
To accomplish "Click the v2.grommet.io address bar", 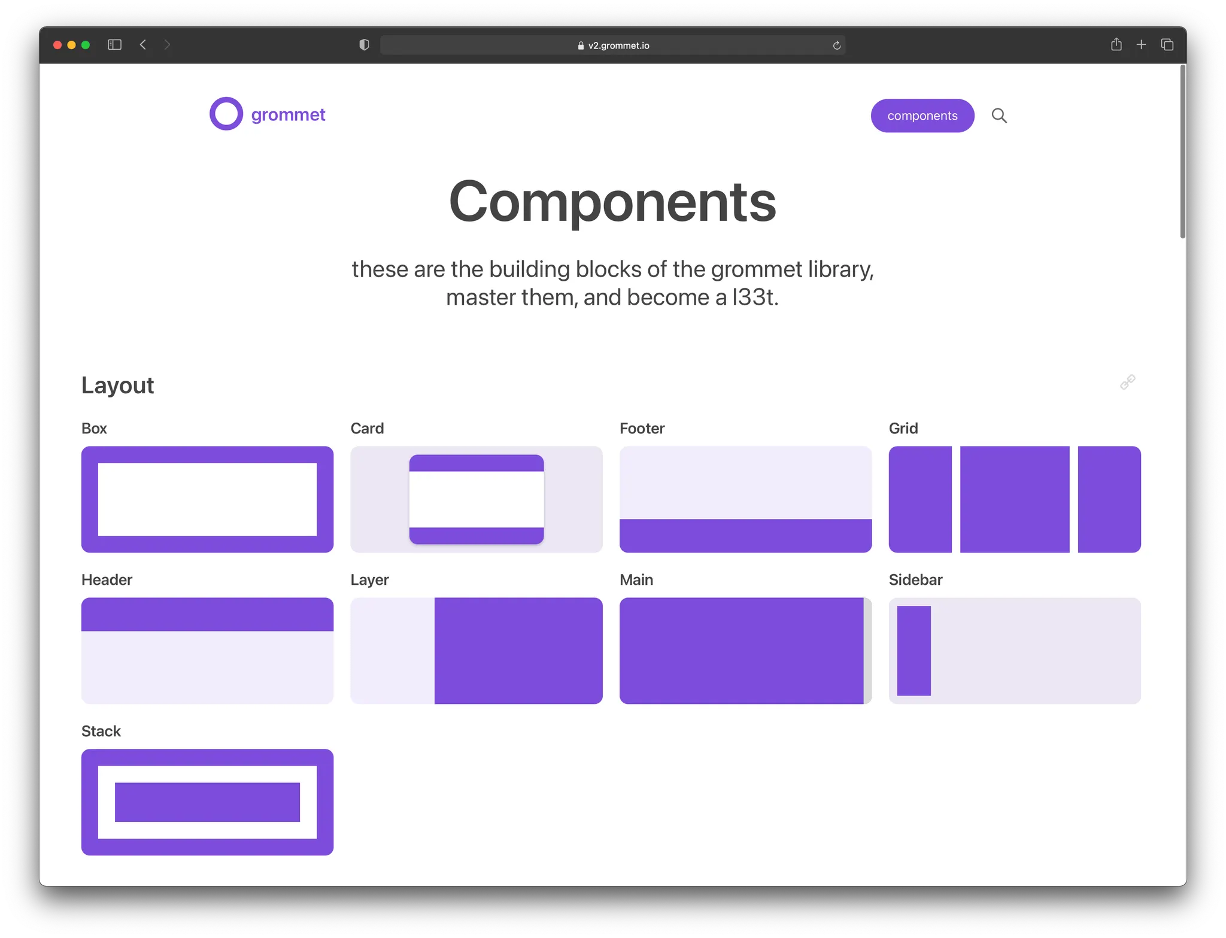I will pyautogui.click(x=612, y=45).
